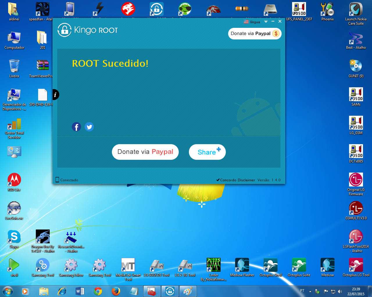The width and height of the screenshot is (372, 297).
Task: Click the PT language indicator in taskbar
Action: pos(302,290)
